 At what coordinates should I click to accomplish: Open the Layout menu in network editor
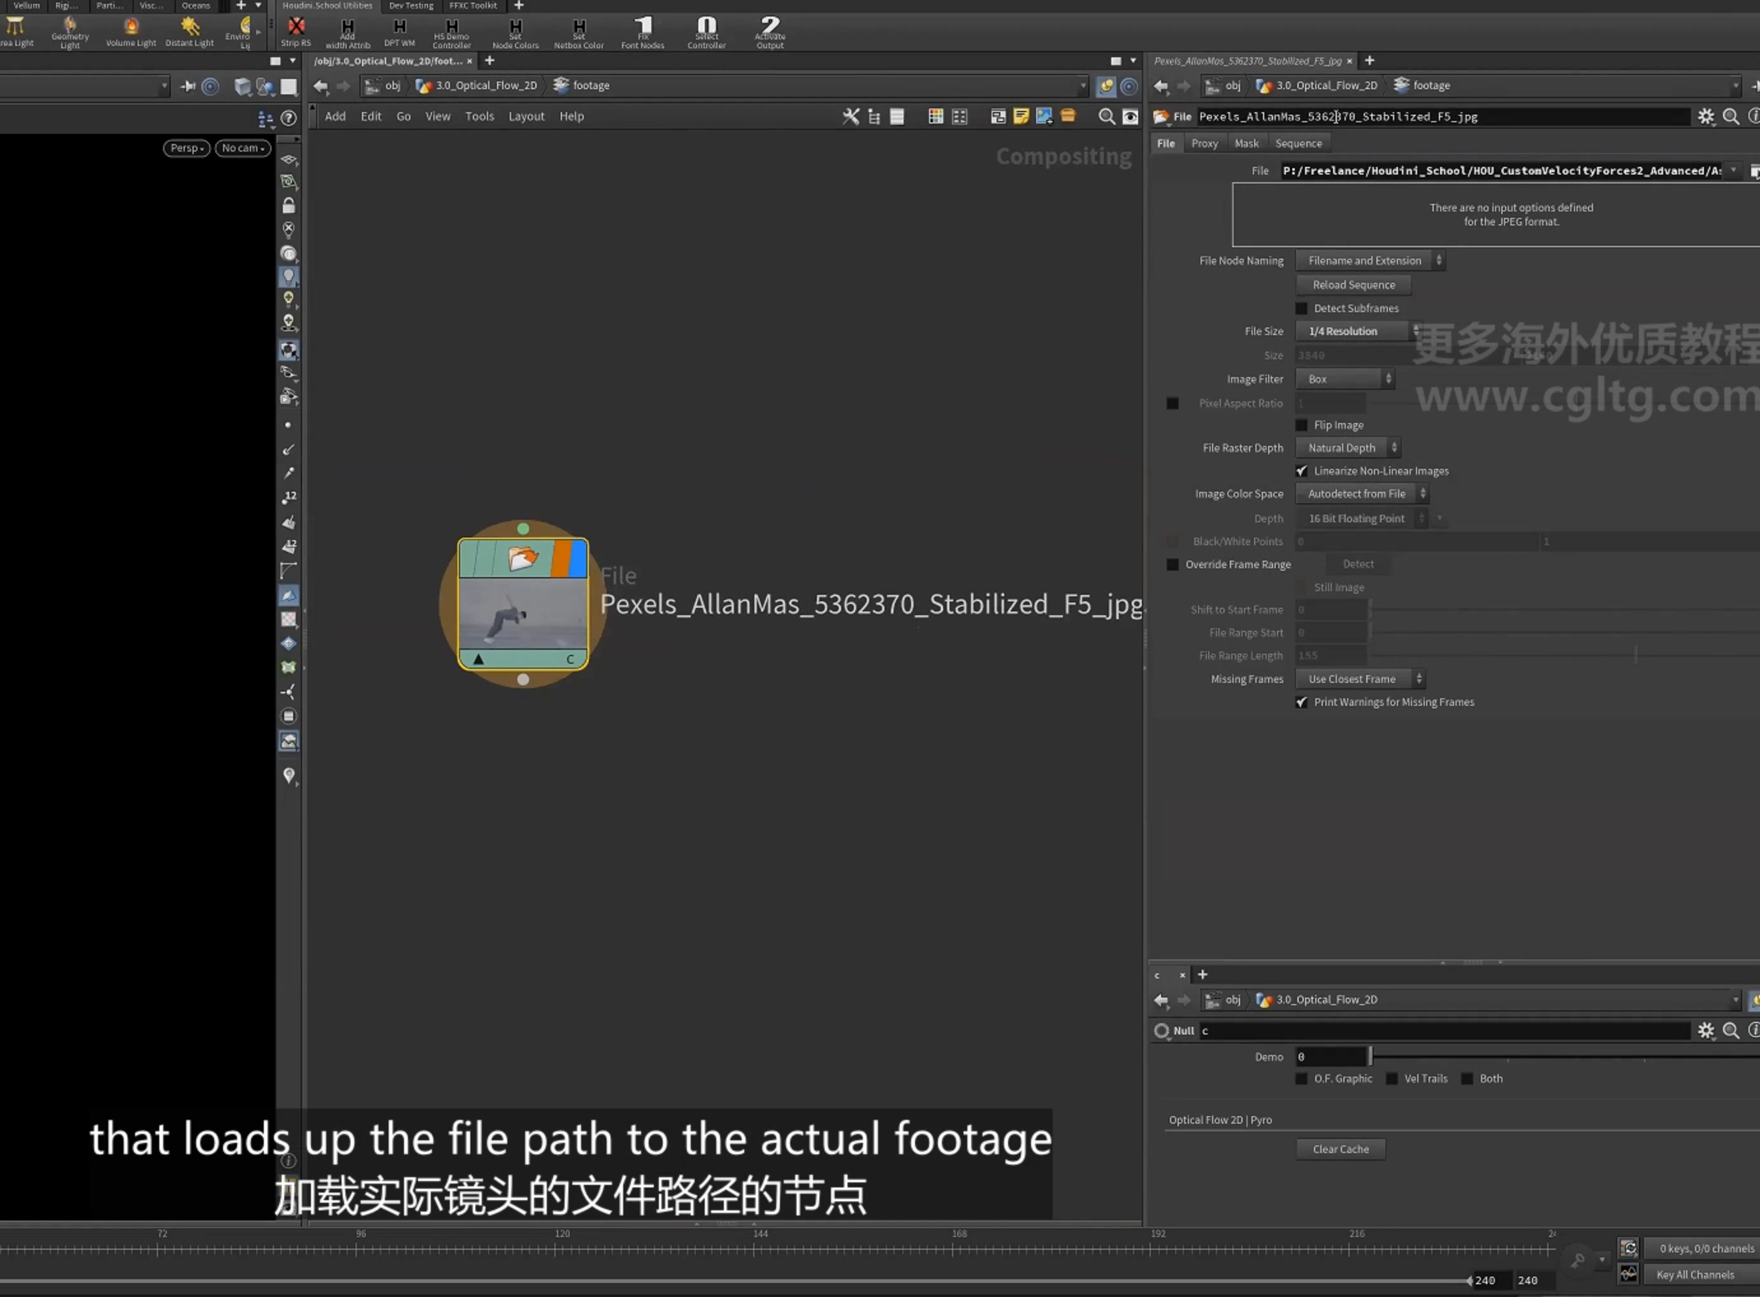[526, 116]
